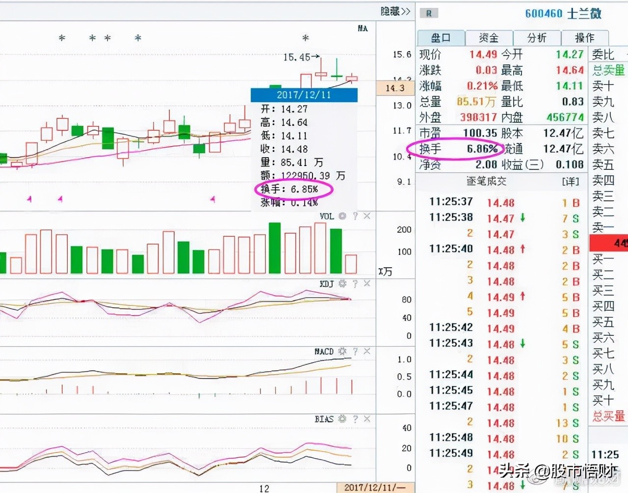Open help for KDJ indicator
The width and height of the screenshot is (628, 493).
(355, 284)
